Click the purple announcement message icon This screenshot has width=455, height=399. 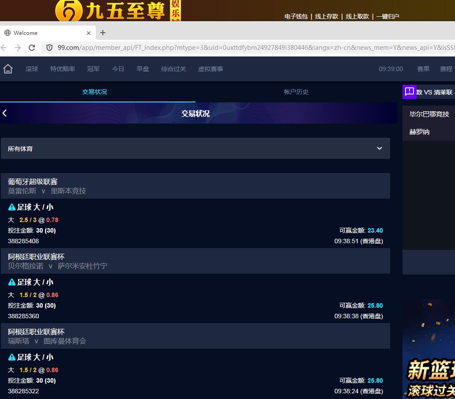tap(409, 92)
